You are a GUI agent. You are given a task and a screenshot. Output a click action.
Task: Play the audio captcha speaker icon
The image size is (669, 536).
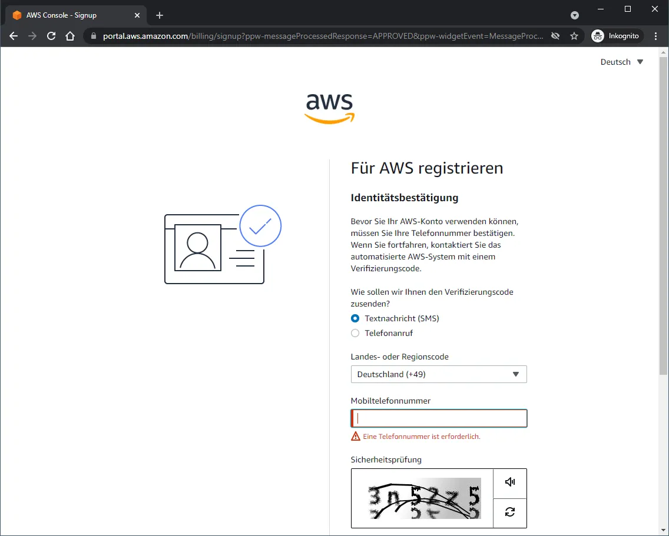(509, 482)
